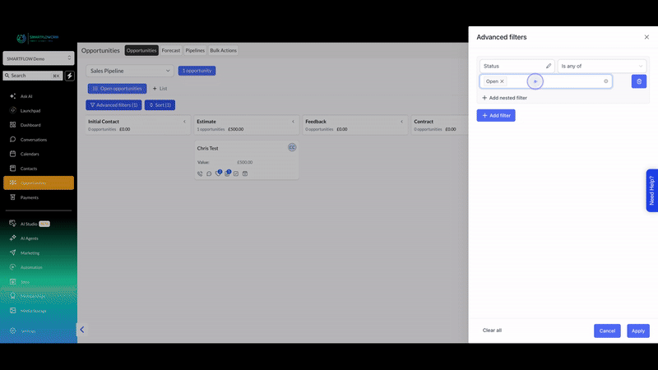
Task: Click the lightning bolt quick actions icon
Action: pos(70,76)
